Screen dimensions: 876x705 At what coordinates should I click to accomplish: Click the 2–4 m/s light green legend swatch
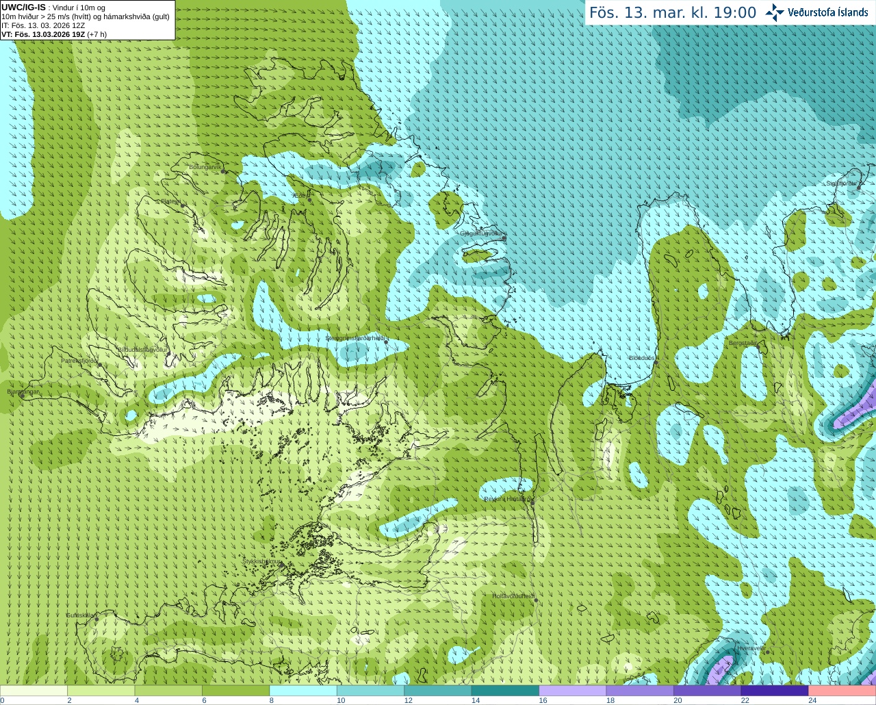(101, 691)
